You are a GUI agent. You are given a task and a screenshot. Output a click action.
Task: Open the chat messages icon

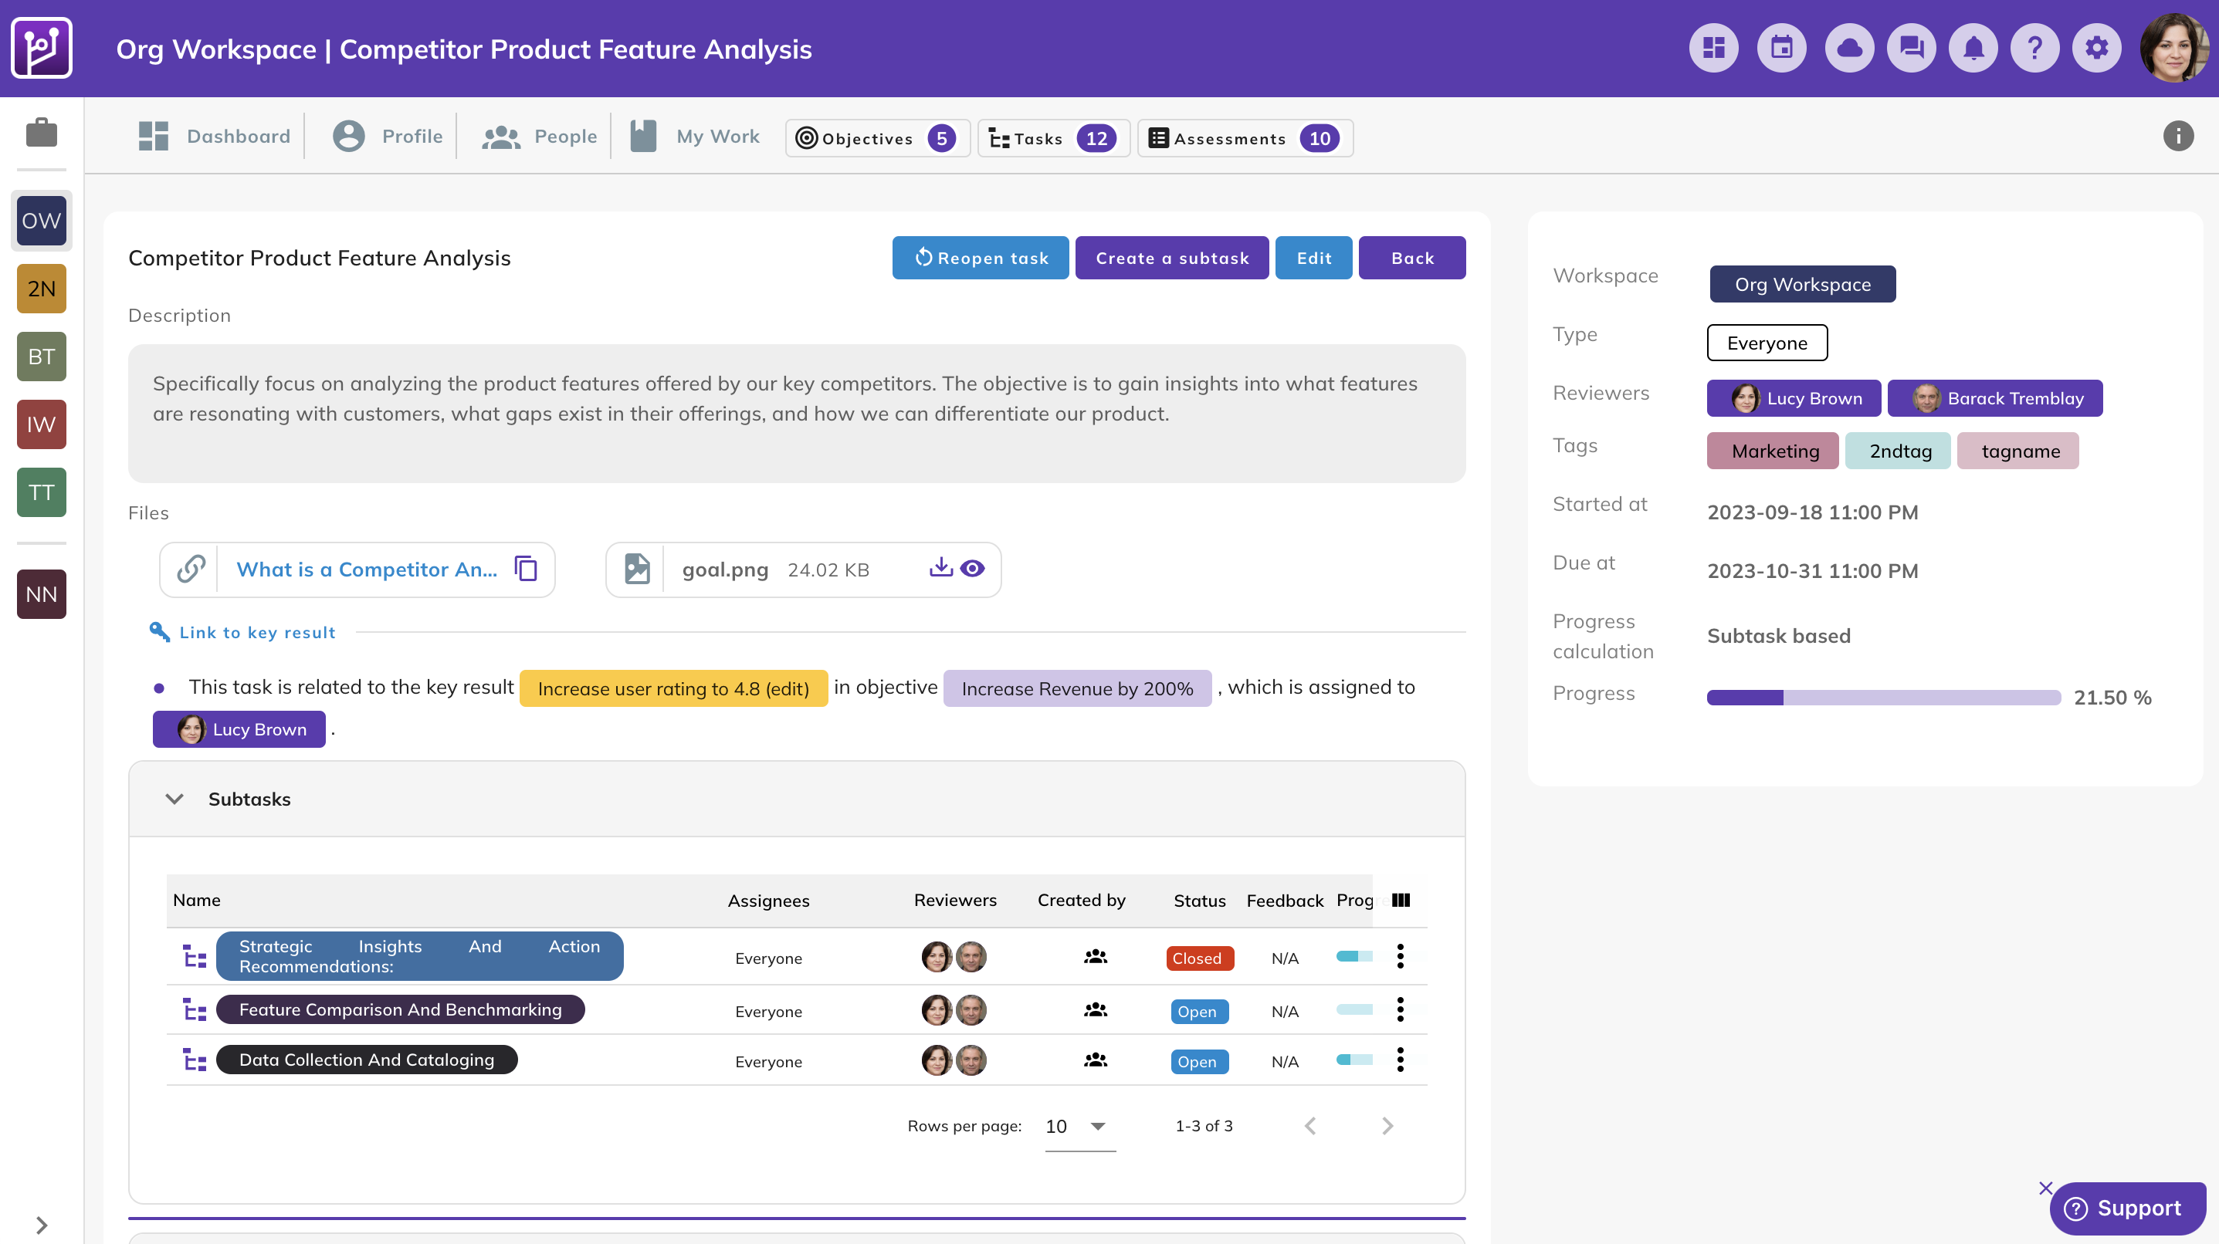(x=1911, y=48)
